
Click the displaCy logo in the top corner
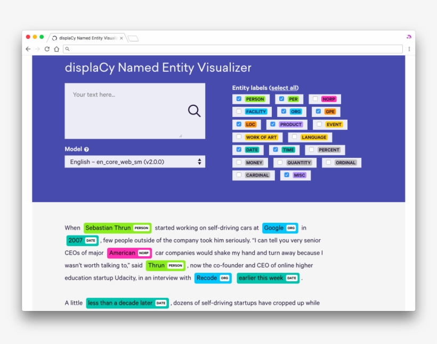(x=408, y=36)
